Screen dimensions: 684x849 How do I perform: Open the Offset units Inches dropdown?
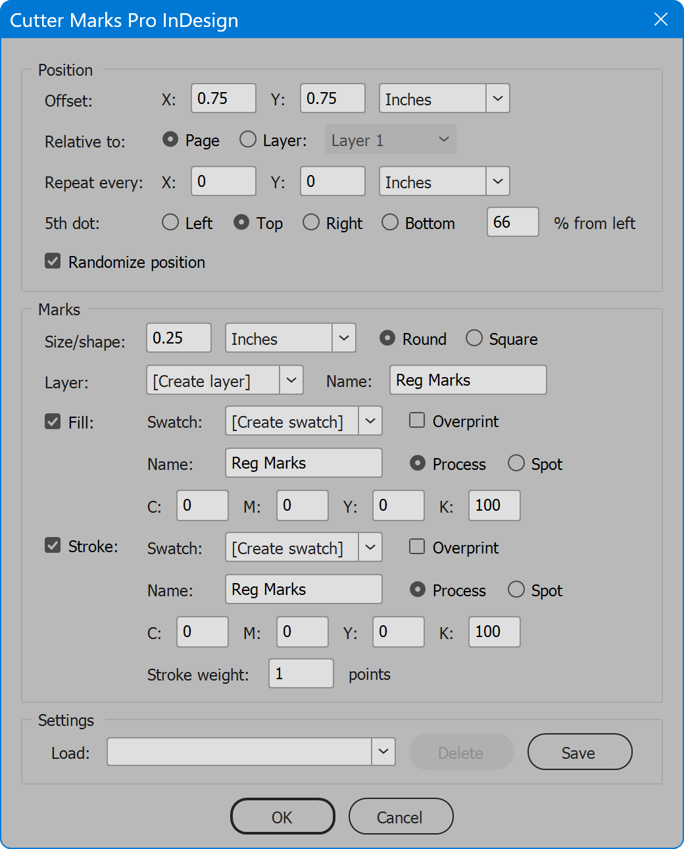click(445, 99)
